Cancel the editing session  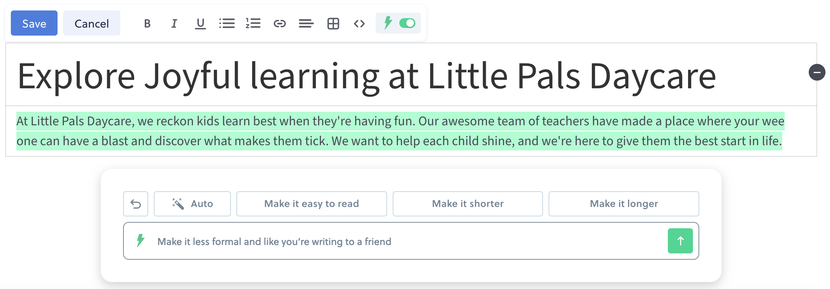tap(92, 23)
